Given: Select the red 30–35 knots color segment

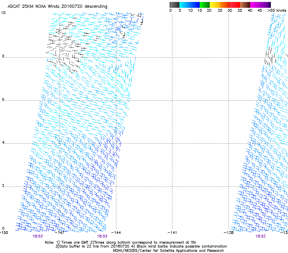Looking at the screenshot, I should [x=235, y=5].
